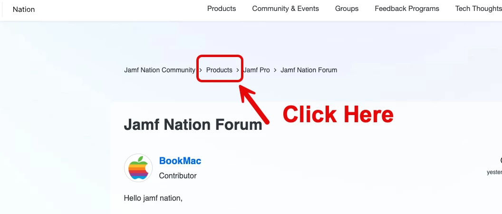The height and width of the screenshot is (214, 502).
Task: Open the Products menu in top navigation
Action: pyautogui.click(x=222, y=9)
